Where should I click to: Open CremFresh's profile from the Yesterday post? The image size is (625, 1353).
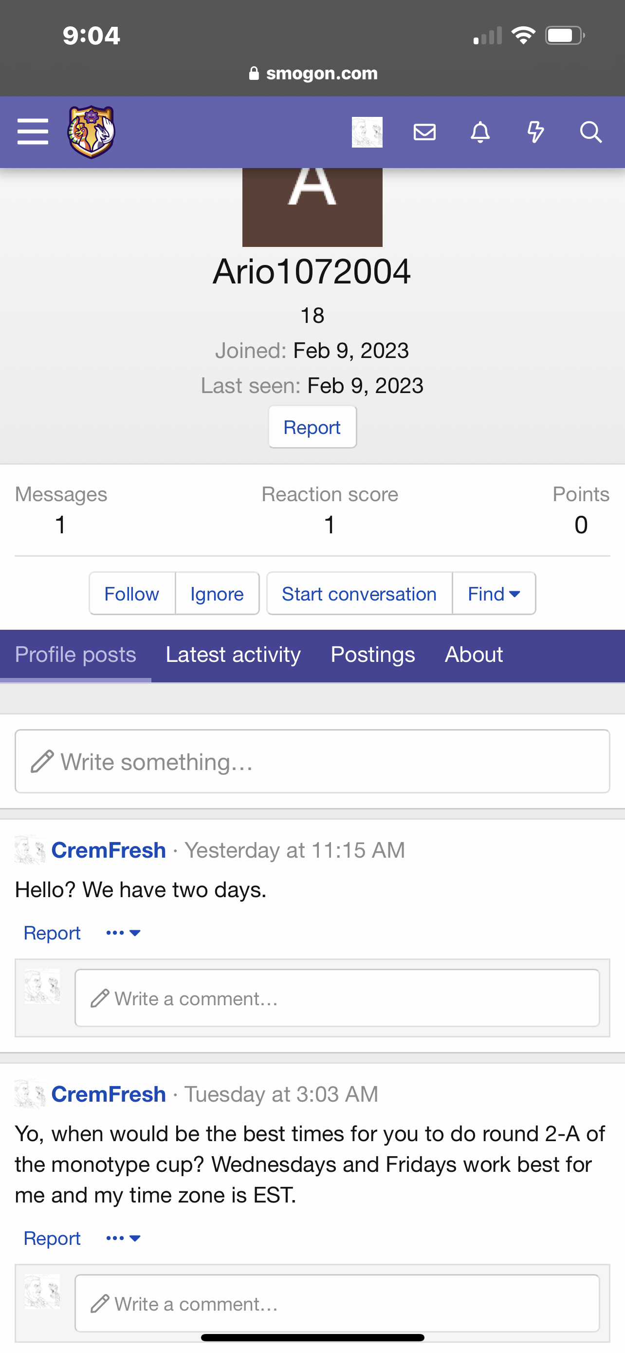pyautogui.click(x=109, y=850)
